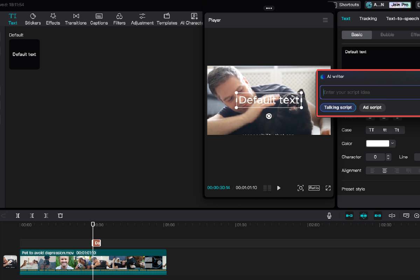420x280 pixels.
Task: Click the split at playhead icon
Action: [x=17, y=216]
